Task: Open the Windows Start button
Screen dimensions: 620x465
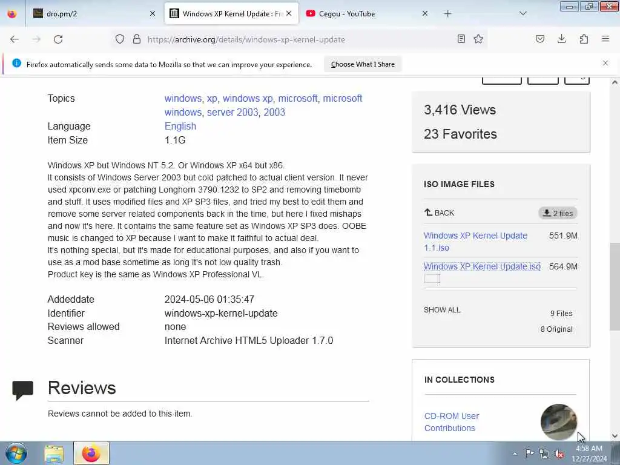Action: coord(16,453)
